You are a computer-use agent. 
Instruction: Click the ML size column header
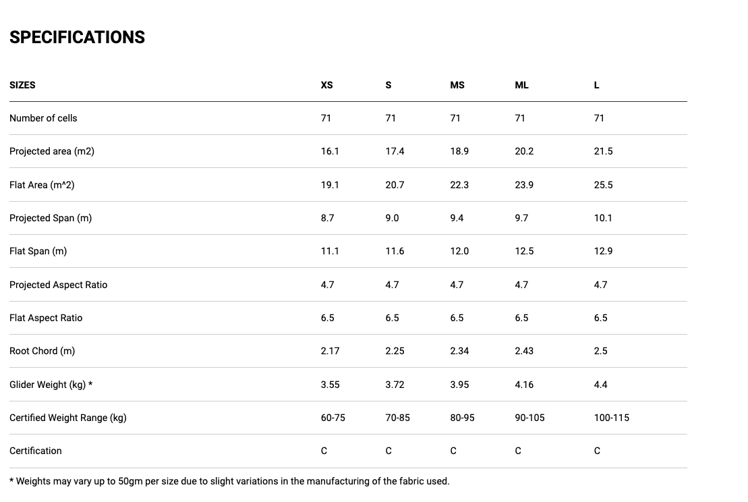521,85
